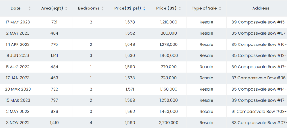
Task: Click Type of Sale sort icon
Action: pyautogui.click(x=220, y=9)
